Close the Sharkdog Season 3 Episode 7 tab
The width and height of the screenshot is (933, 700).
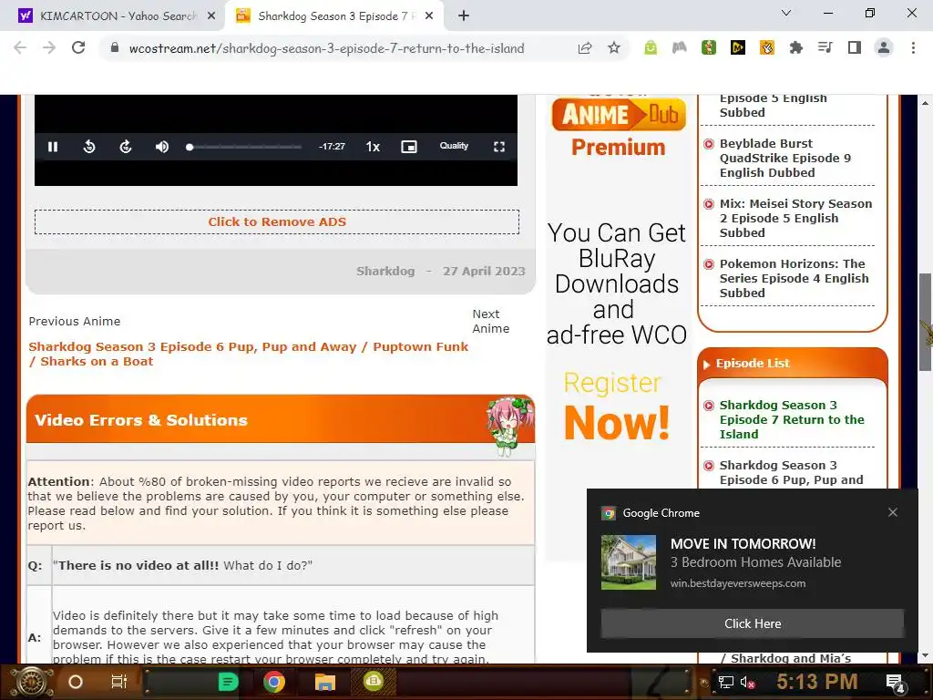(429, 16)
